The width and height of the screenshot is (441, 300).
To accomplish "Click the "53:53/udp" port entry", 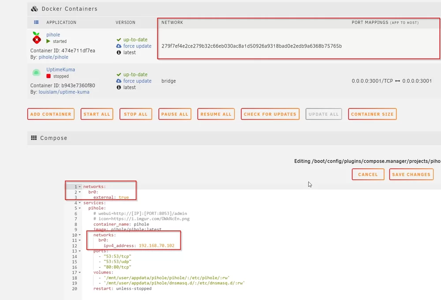I will pos(117,262).
